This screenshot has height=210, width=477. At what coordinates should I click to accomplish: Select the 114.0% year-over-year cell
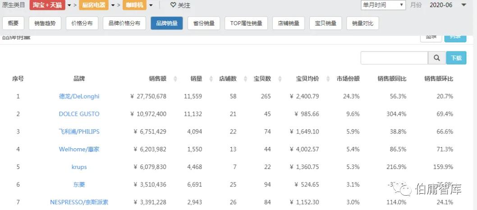[396, 202]
